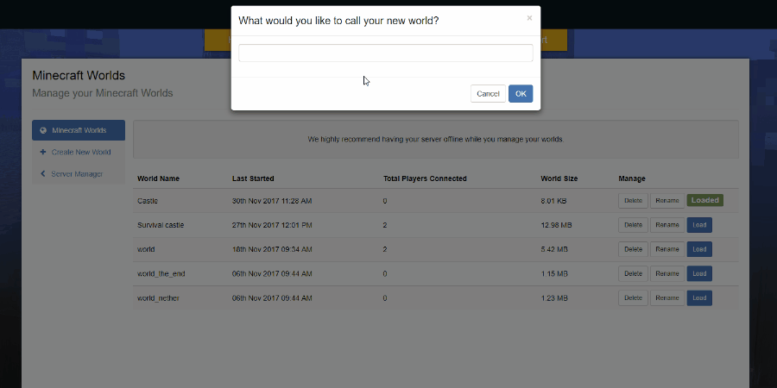
Task: Click the 1.23 MB world size
Action: coord(554,298)
